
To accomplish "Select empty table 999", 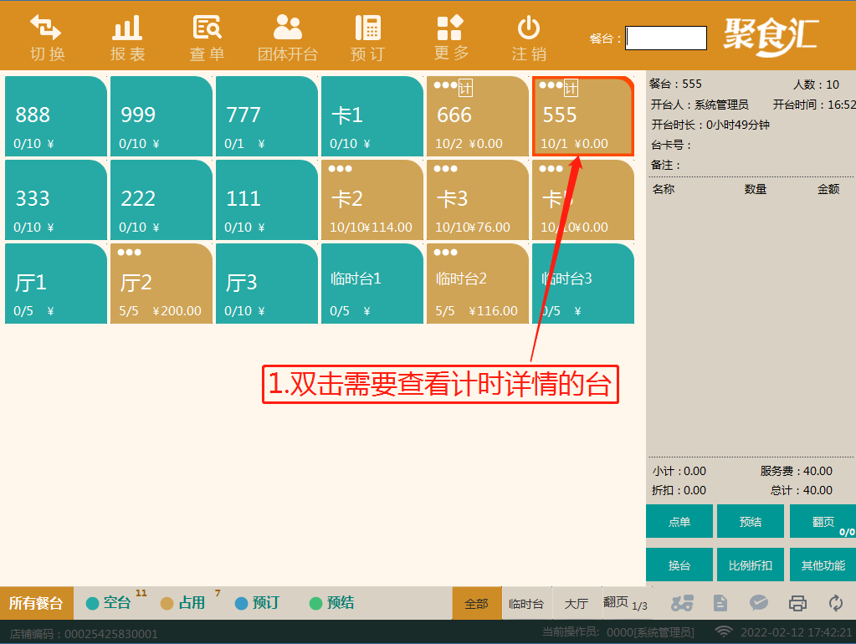I will click(161, 116).
